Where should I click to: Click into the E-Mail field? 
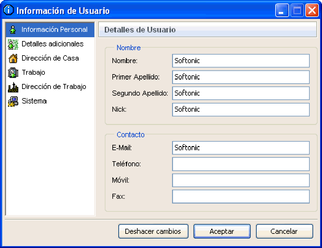pos(241,148)
